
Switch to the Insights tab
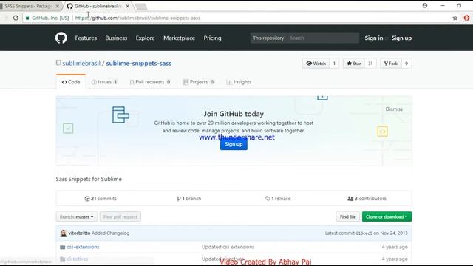[239, 82]
